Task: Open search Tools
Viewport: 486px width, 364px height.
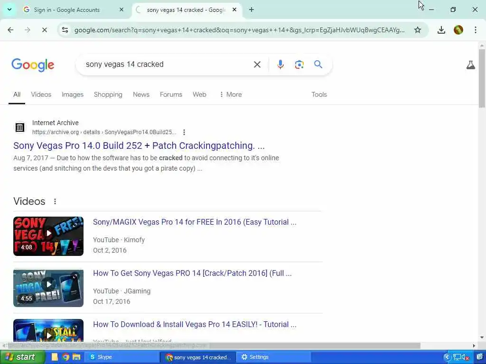Action: tap(319, 94)
